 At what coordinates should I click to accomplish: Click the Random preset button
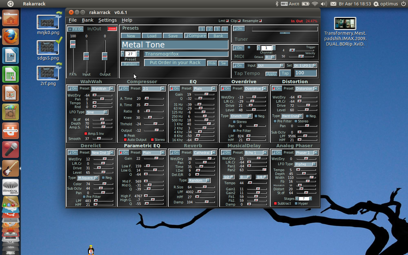[130, 64]
